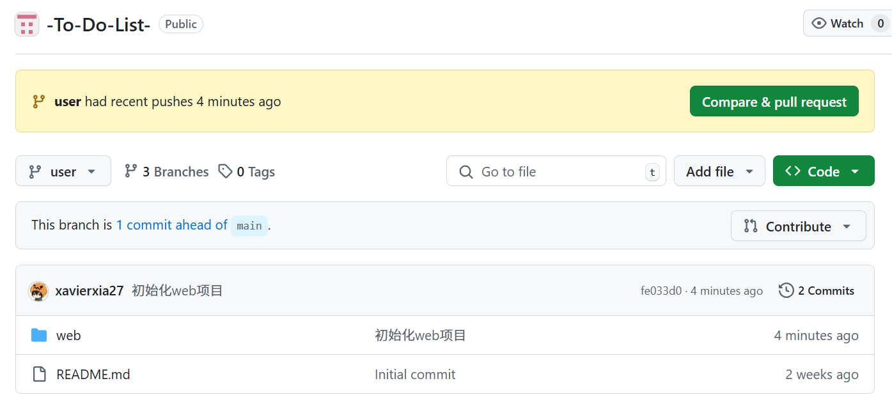Click the repository avatar icon

pyautogui.click(x=27, y=24)
